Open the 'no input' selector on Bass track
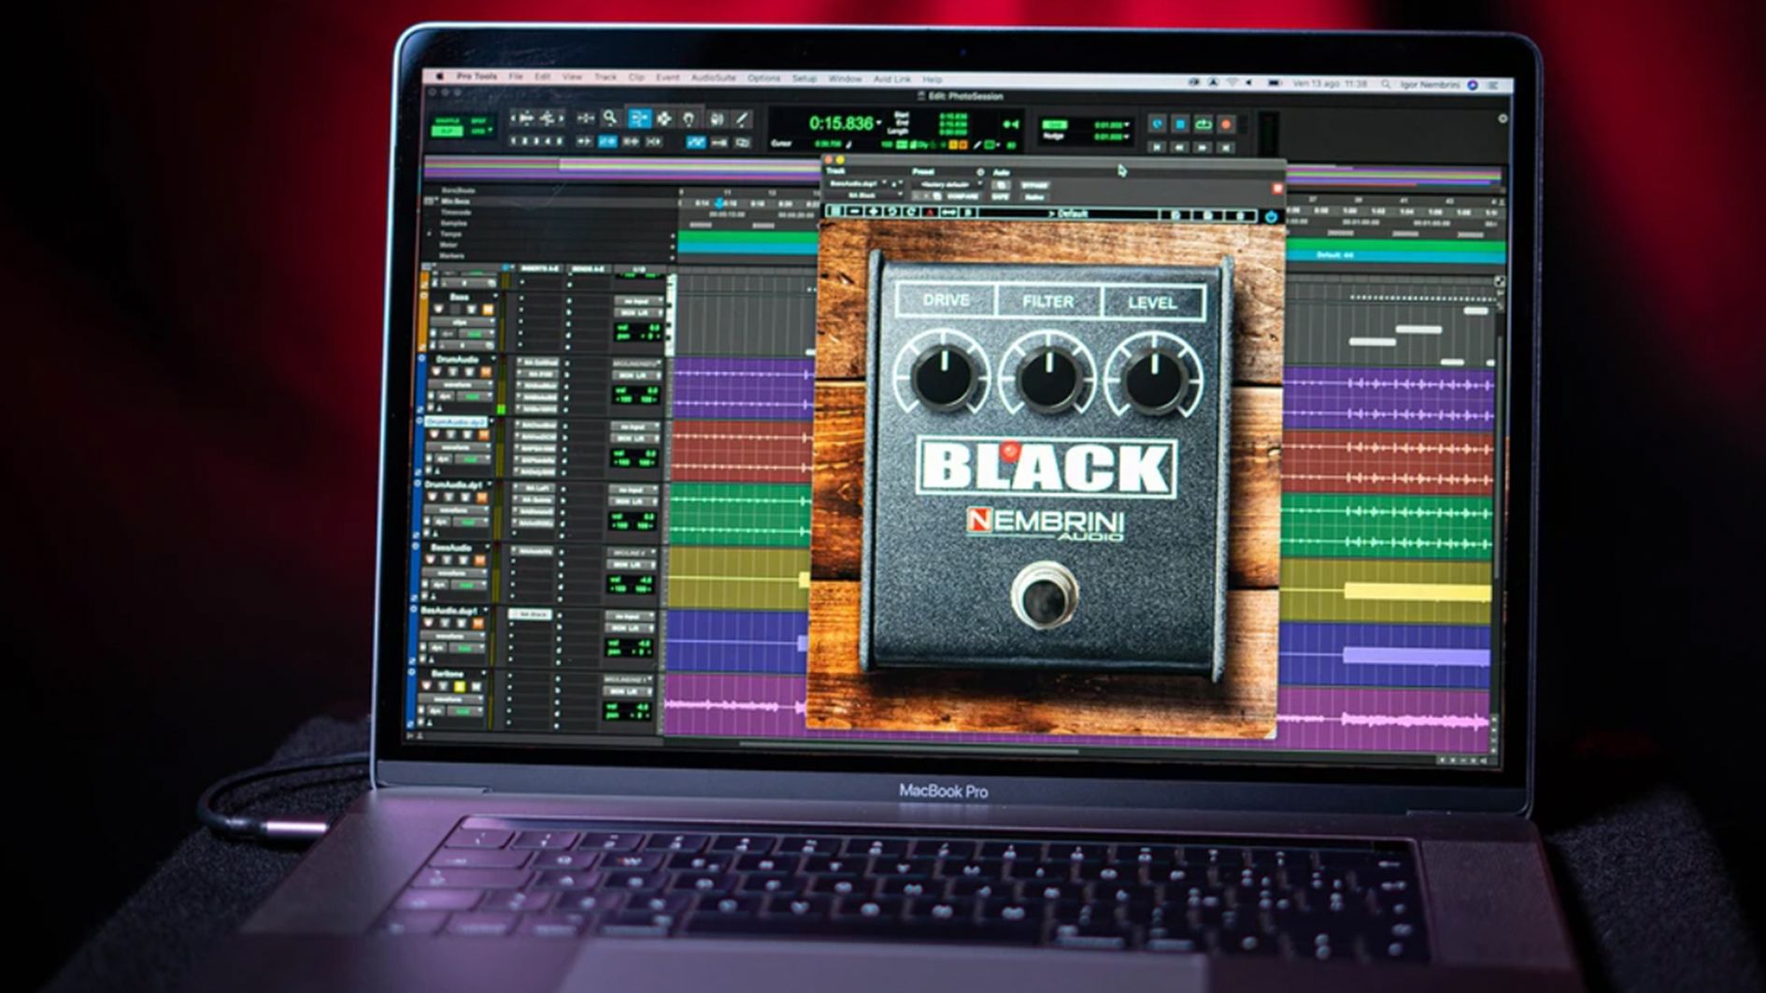Viewport: 1766px width, 993px height. click(x=638, y=301)
